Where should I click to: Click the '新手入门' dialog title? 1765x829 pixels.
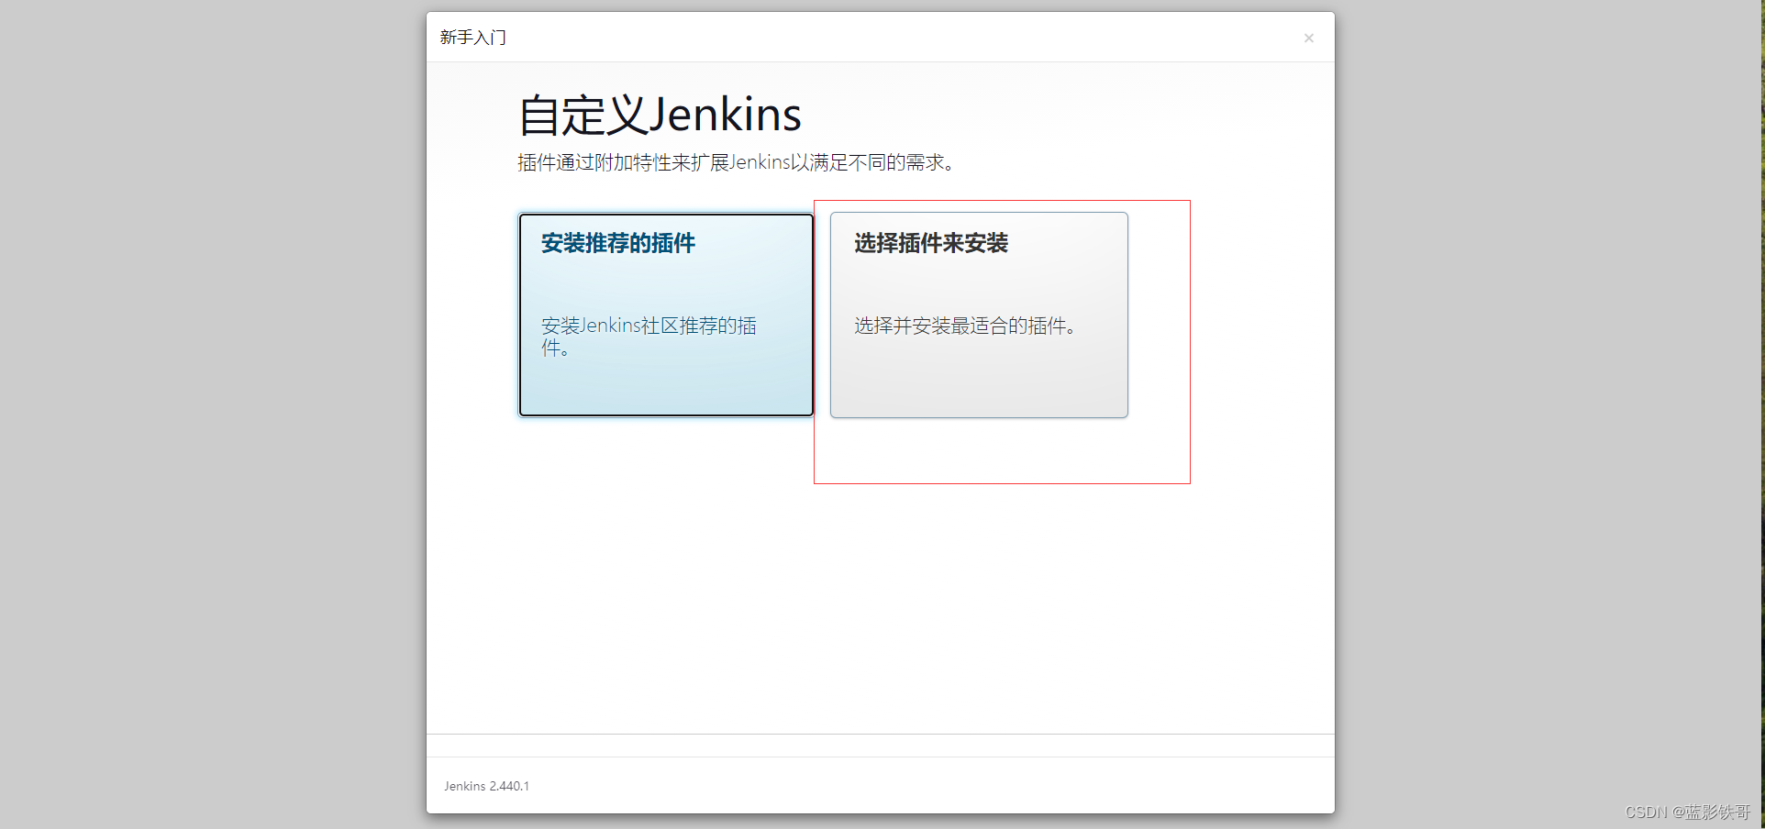pyautogui.click(x=473, y=38)
